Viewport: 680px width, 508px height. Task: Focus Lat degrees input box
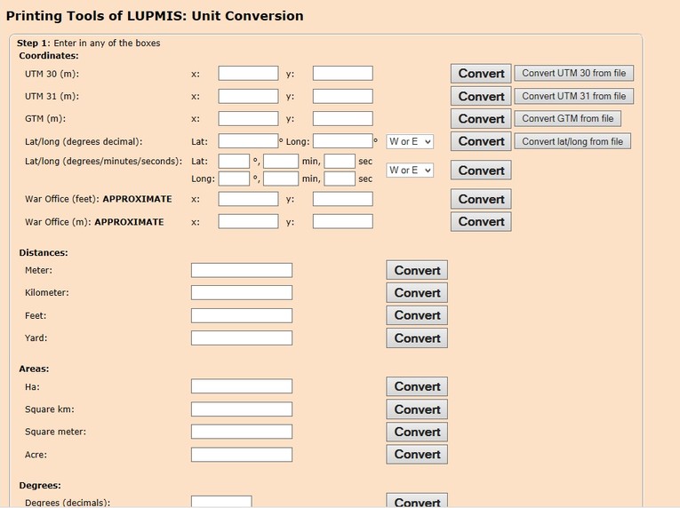pos(234,162)
